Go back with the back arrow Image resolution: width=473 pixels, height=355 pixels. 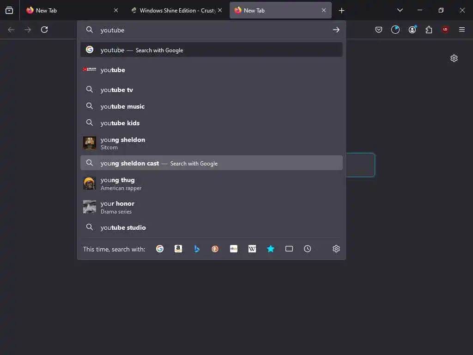(x=11, y=30)
